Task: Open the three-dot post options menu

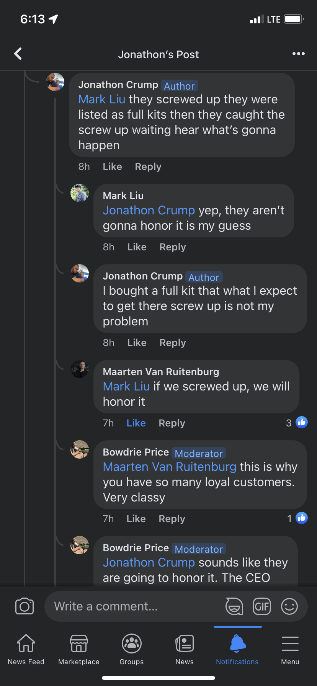Action: [298, 54]
